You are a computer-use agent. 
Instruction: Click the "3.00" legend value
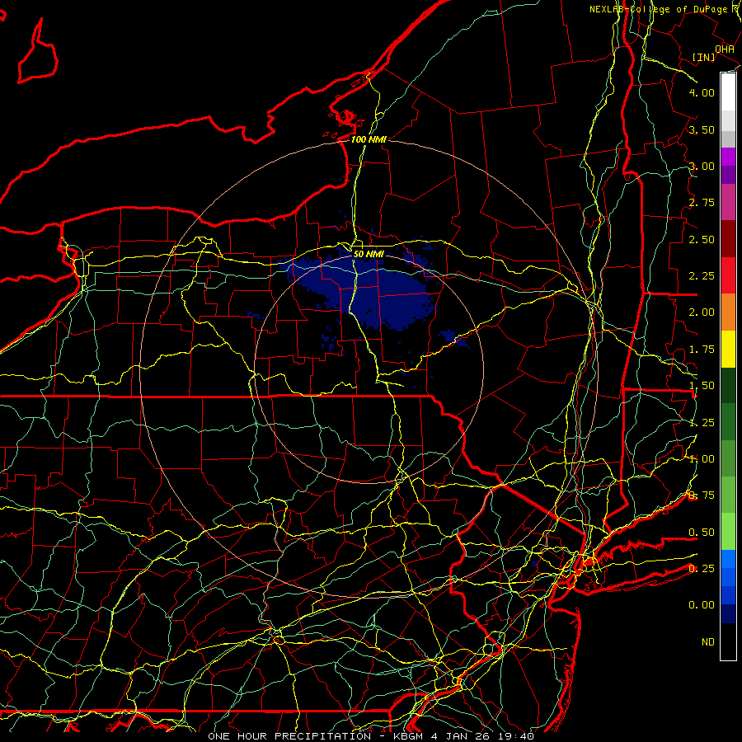click(702, 166)
